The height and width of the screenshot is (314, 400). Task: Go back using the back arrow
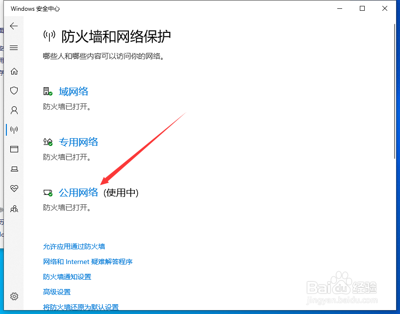click(14, 26)
